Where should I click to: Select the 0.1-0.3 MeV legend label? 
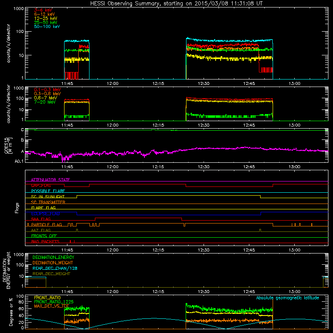coord(47,89)
